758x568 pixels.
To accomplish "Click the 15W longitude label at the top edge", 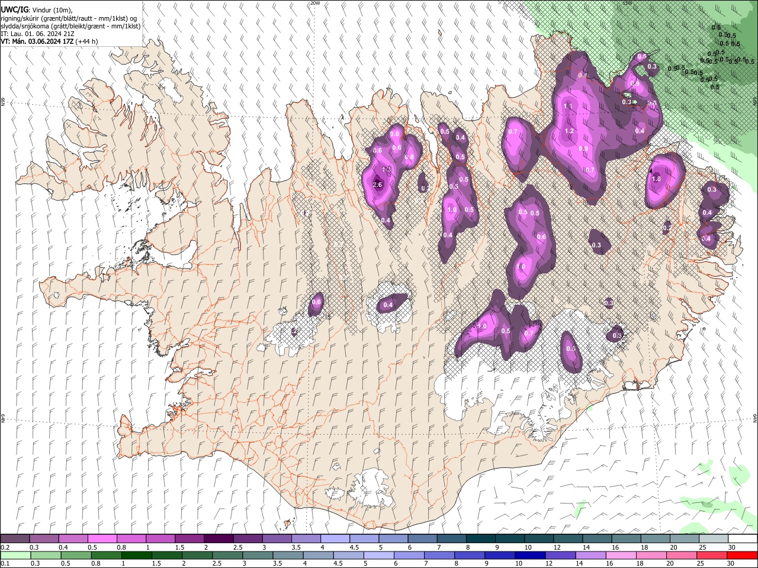I will tap(627, 3).
